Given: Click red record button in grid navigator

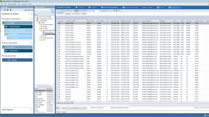Looking at the screenshot, I should [x=57, y=108].
